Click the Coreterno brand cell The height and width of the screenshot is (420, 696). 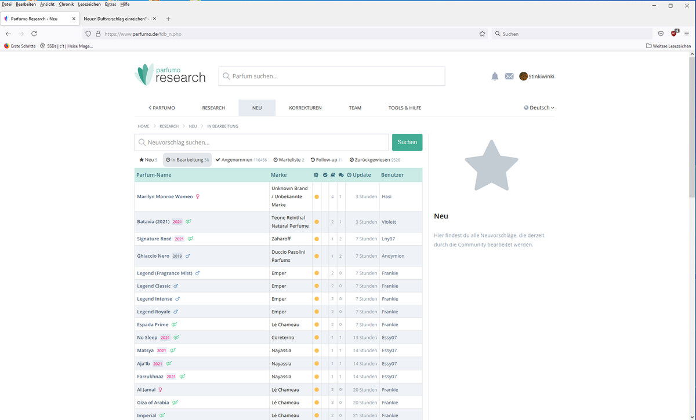point(291,338)
